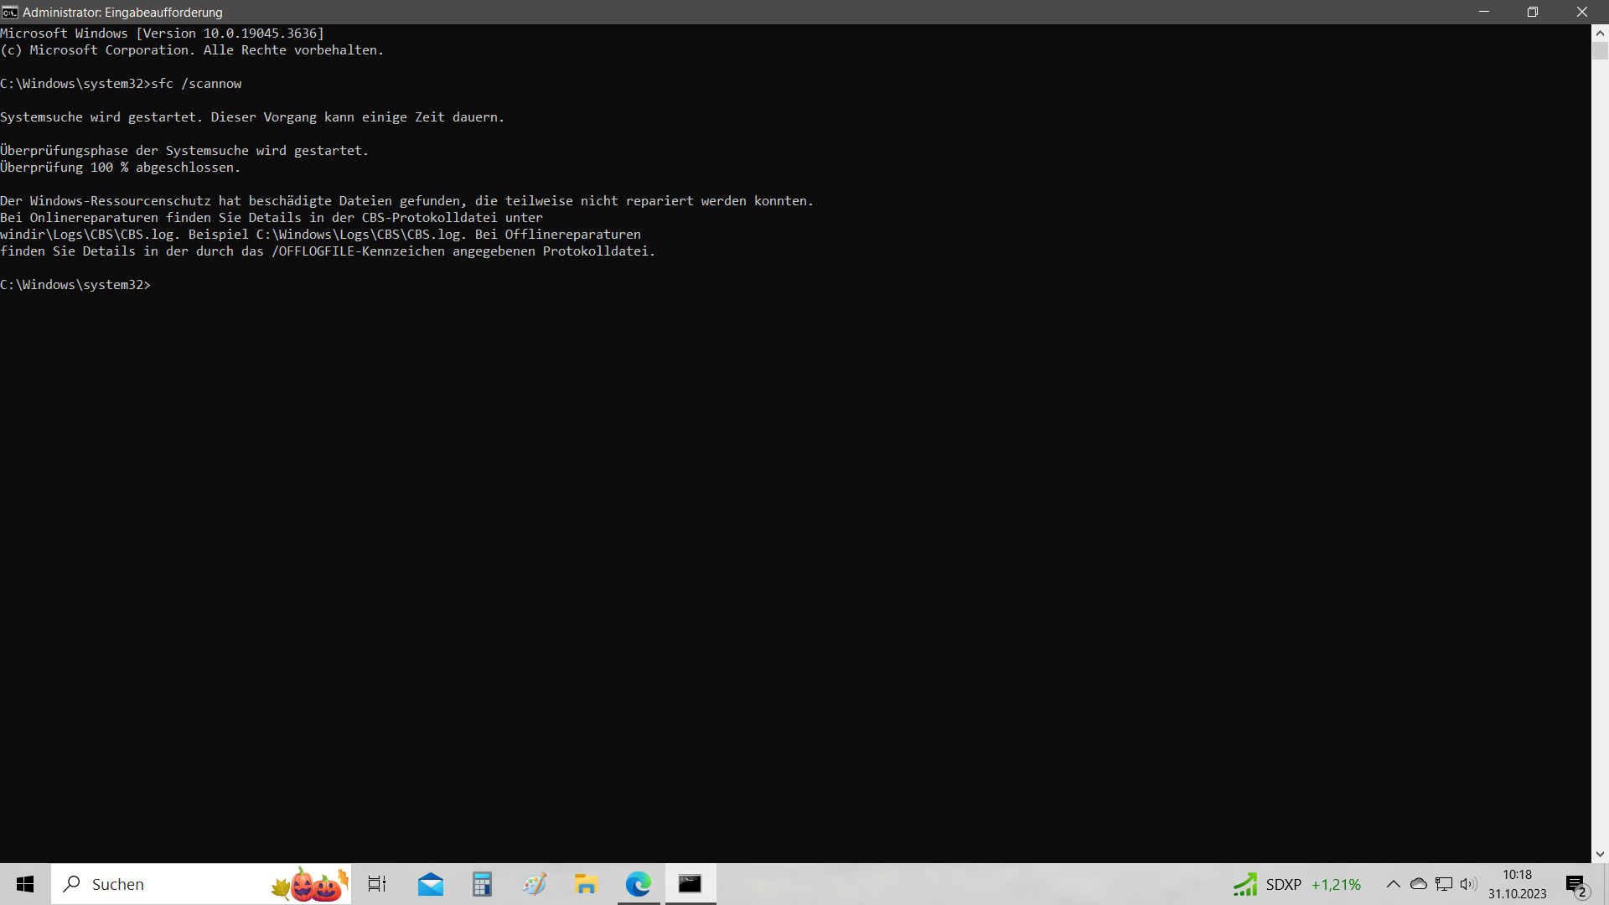This screenshot has width=1609, height=905.
Task: Open Task View from the taskbar
Action: pyautogui.click(x=377, y=884)
